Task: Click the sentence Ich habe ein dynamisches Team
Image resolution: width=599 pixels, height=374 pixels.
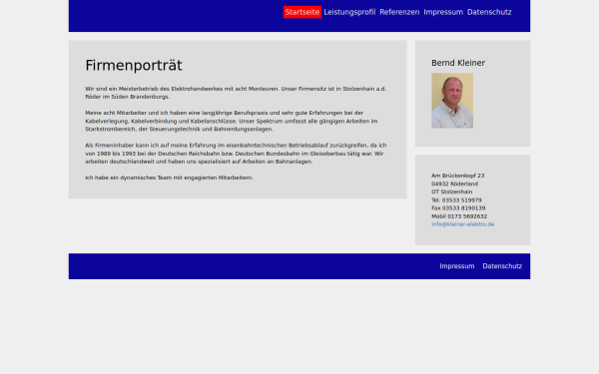Action: (169, 178)
